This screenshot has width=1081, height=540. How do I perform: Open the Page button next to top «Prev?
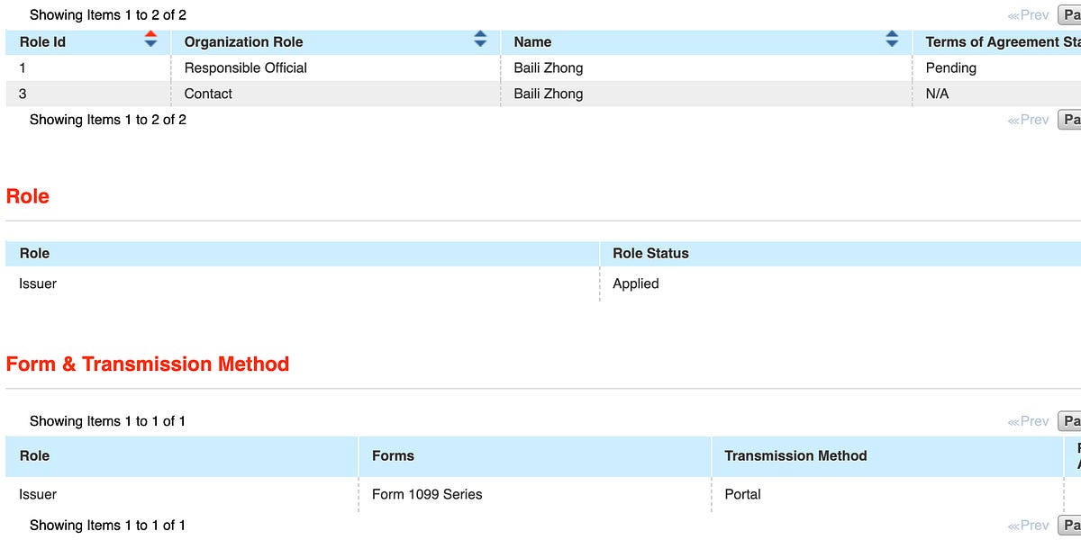pyautogui.click(x=1071, y=14)
